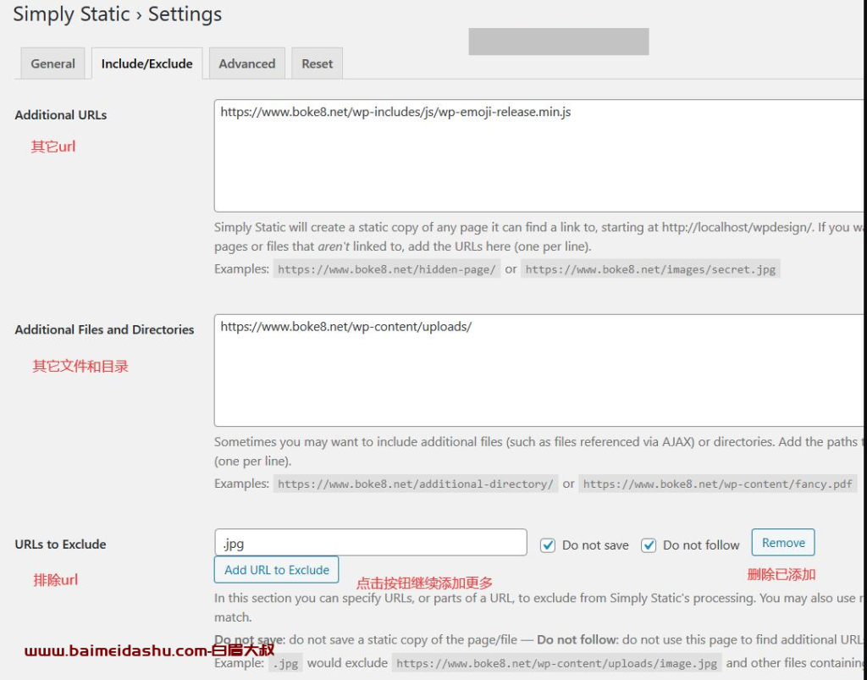Screen dimensions: 867x680
Task: Click the "Add URL to Exclude" button
Action: coord(276,569)
